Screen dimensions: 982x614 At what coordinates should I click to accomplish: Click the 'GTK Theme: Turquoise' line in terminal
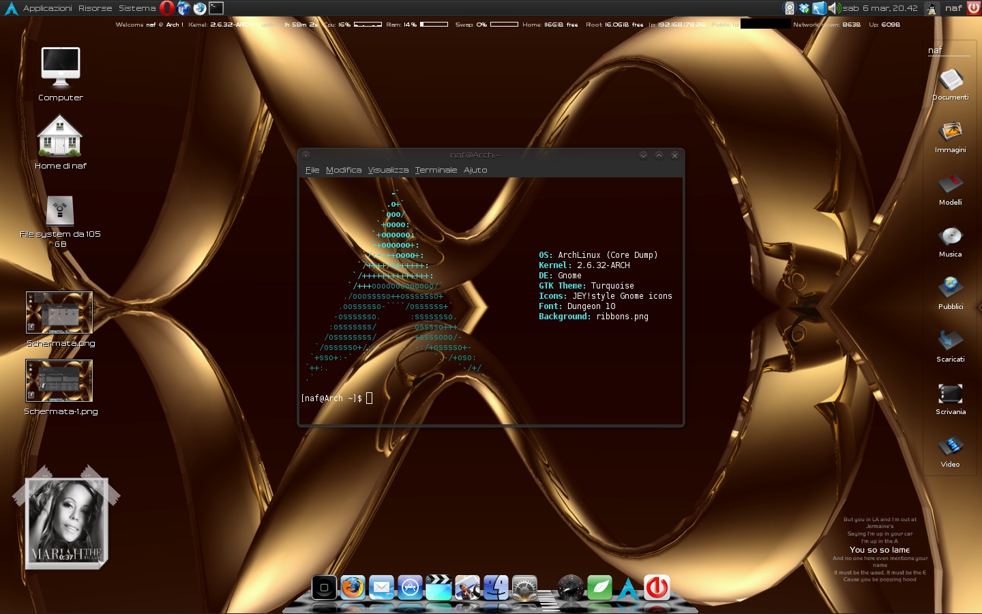point(586,286)
